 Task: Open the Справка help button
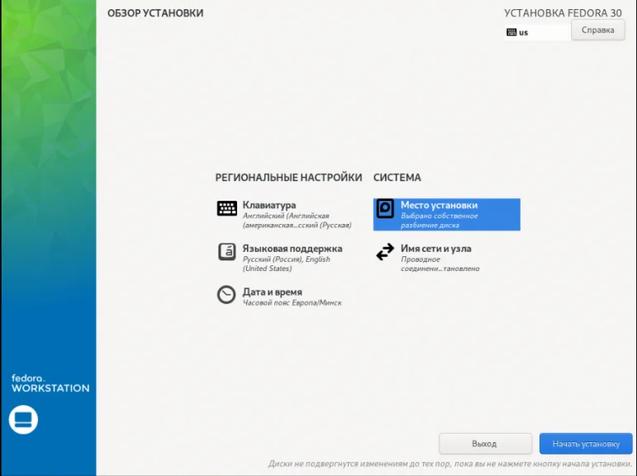pos(597,30)
